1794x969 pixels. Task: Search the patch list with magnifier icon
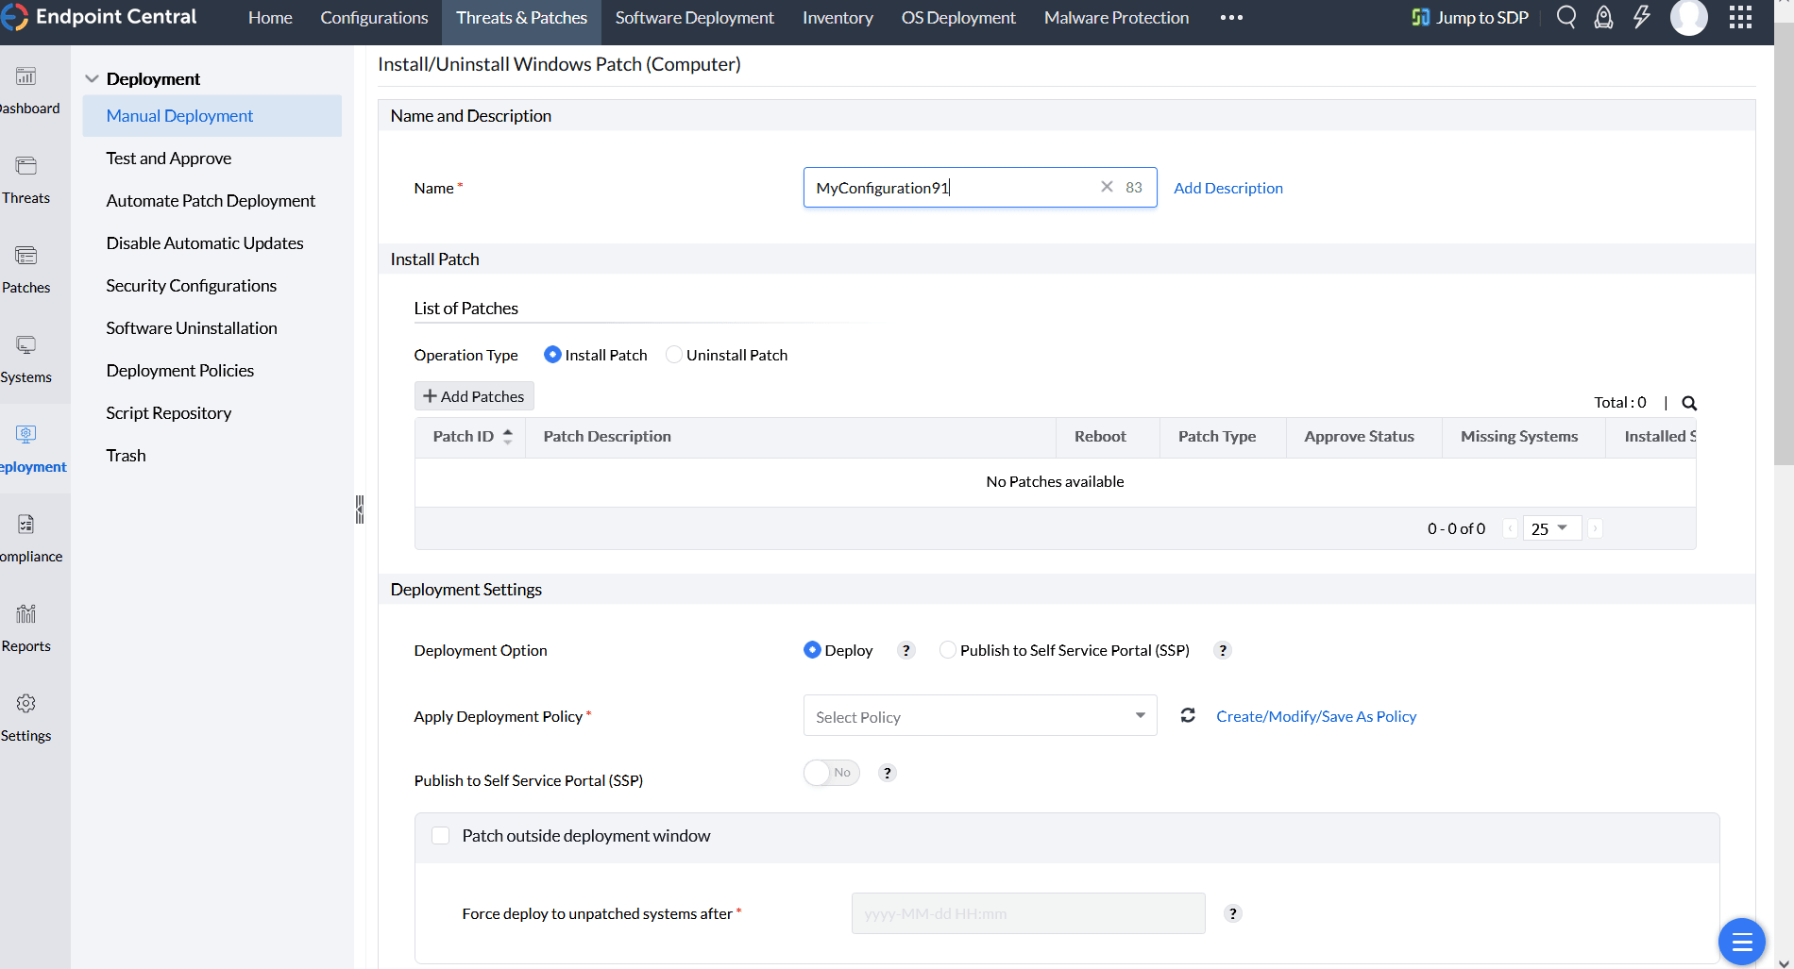[x=1689, y=403]
